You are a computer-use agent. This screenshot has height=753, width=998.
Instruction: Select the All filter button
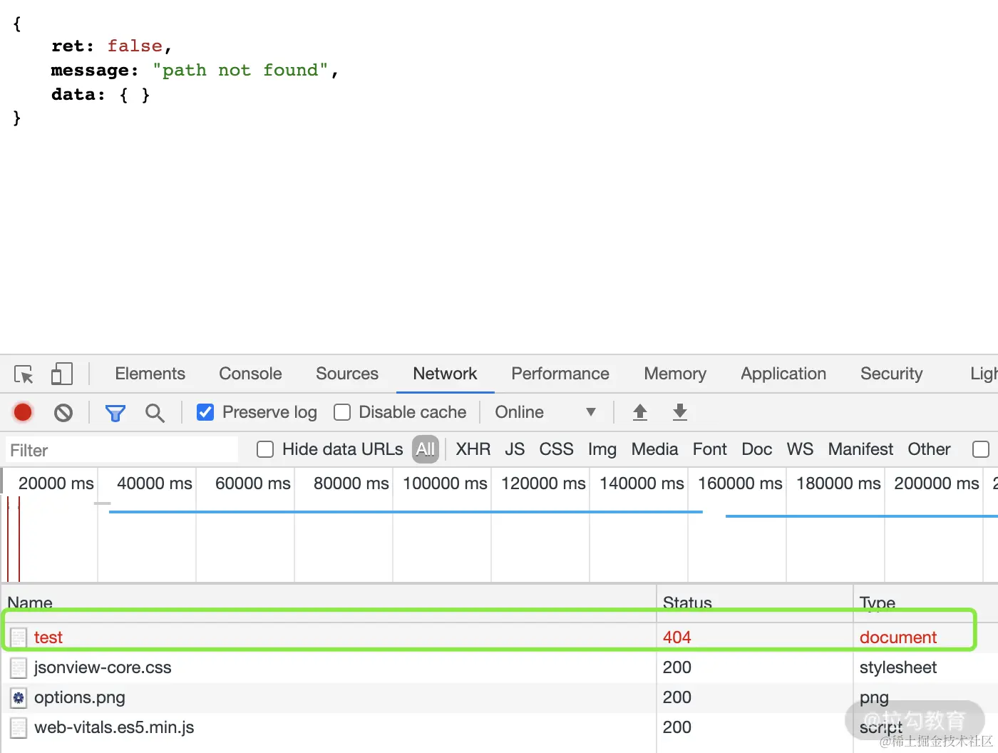426,449
